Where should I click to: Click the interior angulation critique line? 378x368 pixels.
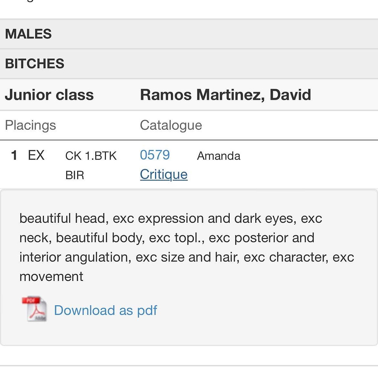[x=187, y=257]
